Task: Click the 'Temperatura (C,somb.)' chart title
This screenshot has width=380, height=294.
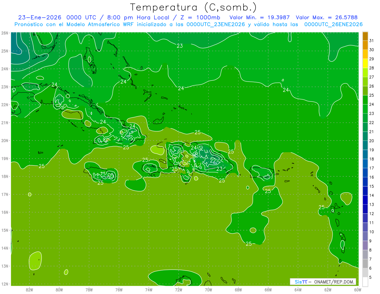Action: [193, 7]
